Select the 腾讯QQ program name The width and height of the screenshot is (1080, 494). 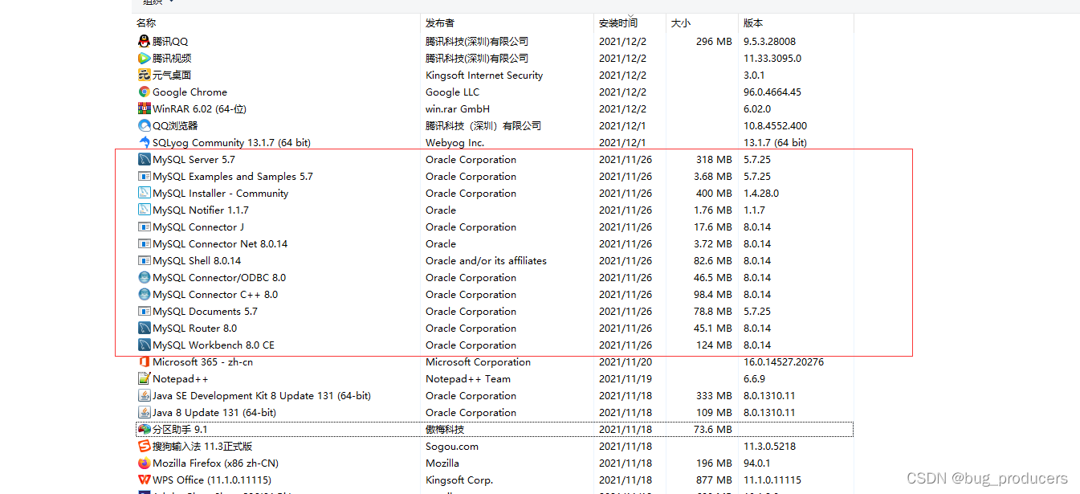170,41
